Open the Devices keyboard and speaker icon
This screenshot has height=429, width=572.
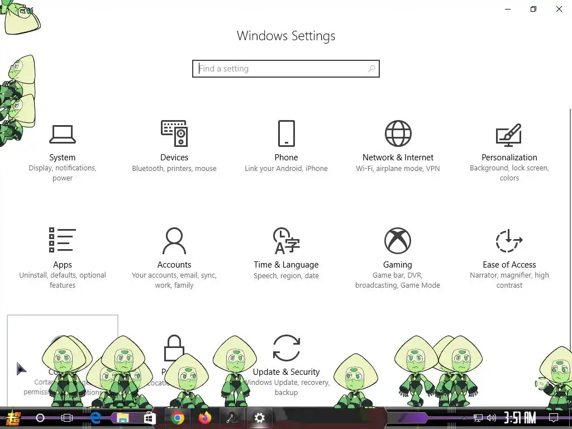point(174,134)
